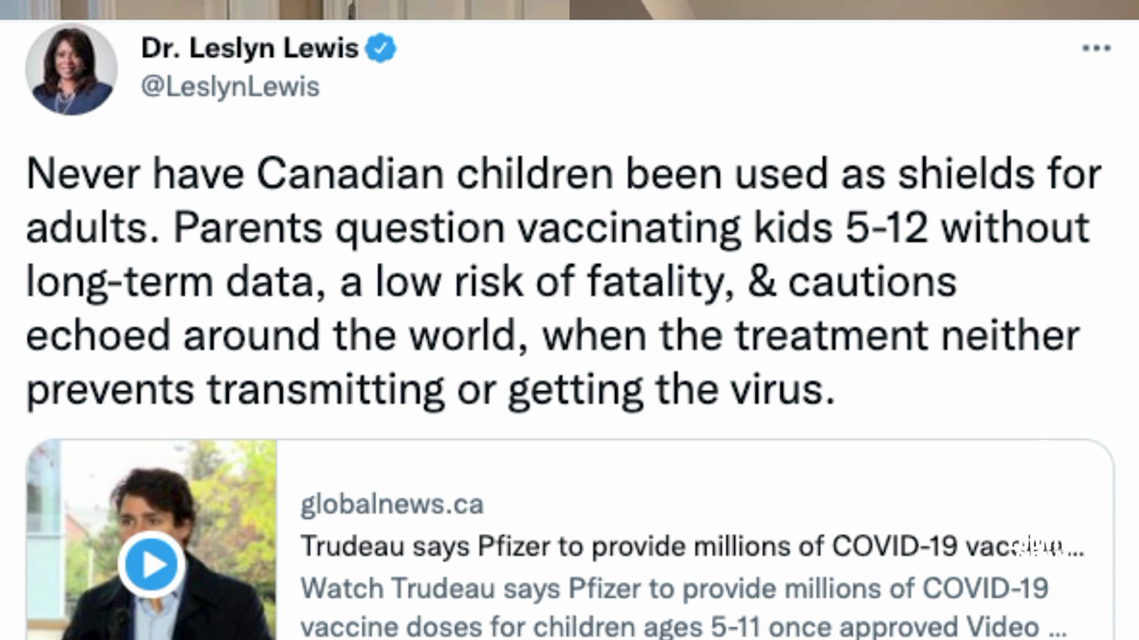Click the blue verified badge

(381, 48)
